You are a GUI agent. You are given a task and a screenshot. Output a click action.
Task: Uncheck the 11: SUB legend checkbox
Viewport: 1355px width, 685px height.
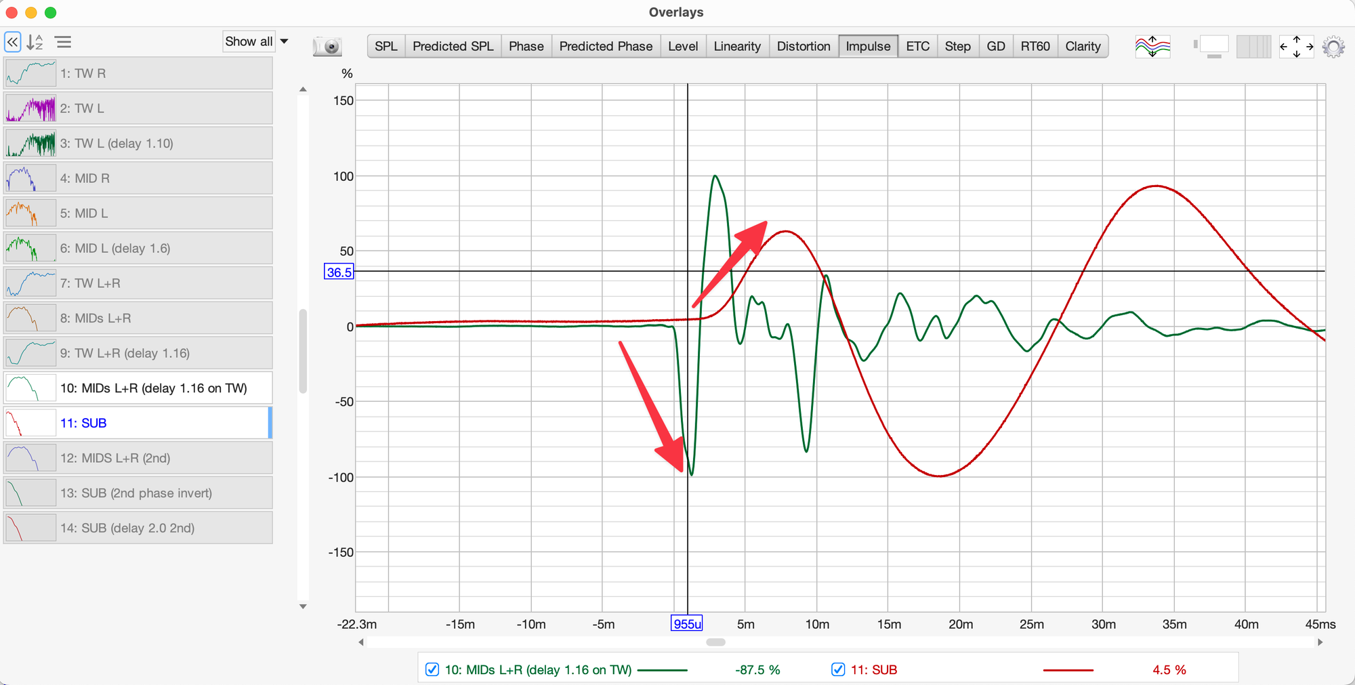click(838, 669)
